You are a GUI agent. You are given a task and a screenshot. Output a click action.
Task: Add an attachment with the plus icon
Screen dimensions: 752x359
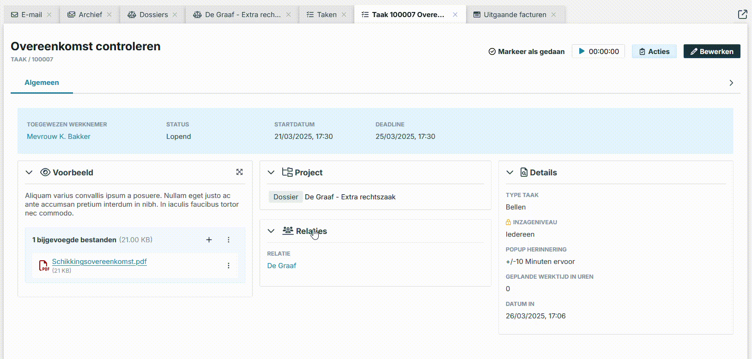pyautogui.click(x=209, y=240)
